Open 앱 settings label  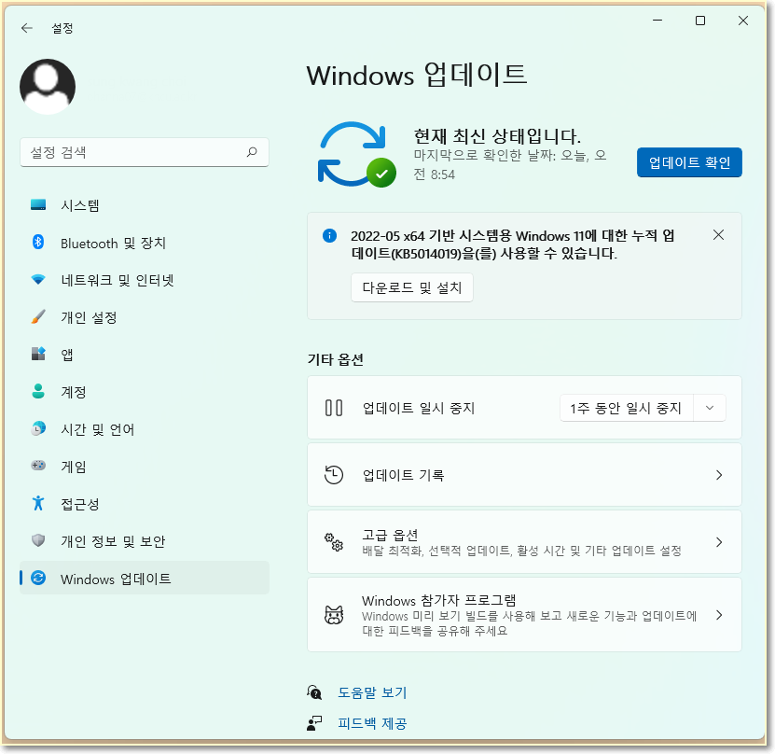[x=67, y=355]
